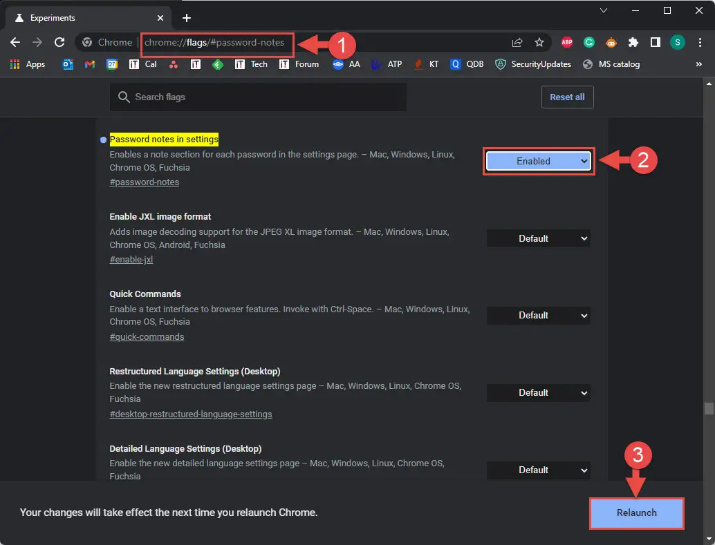Open Restructured Language Settings dropdown

[x=538, y=393]
